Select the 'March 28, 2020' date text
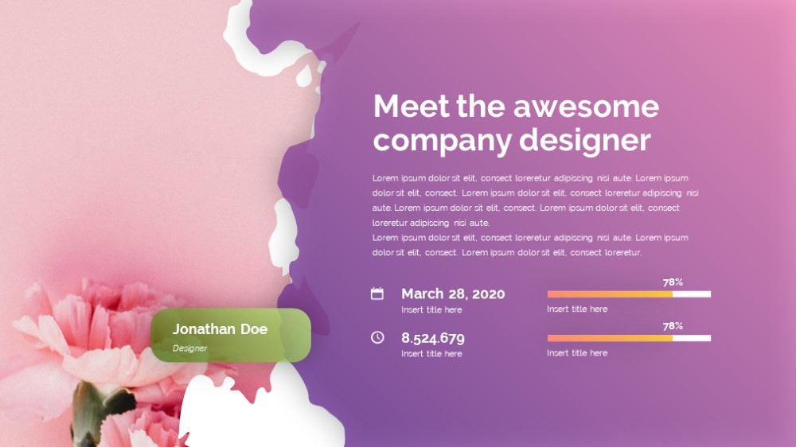 [x=453, y=293]
